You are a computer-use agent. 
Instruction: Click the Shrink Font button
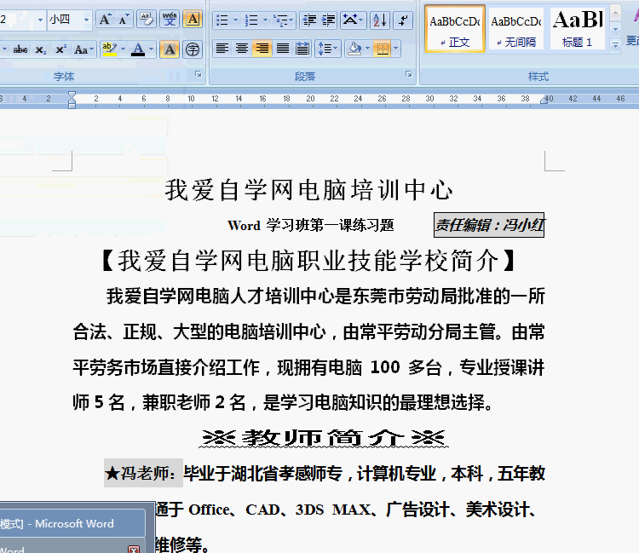124,19
